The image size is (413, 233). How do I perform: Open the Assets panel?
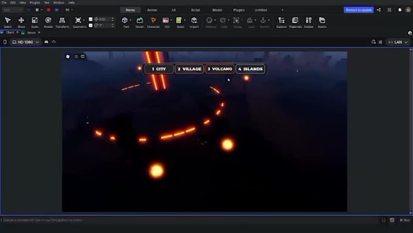coord(322,22)
